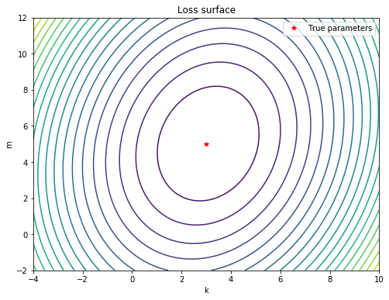Click the x-axis tick label '−4'

[33, 279]
